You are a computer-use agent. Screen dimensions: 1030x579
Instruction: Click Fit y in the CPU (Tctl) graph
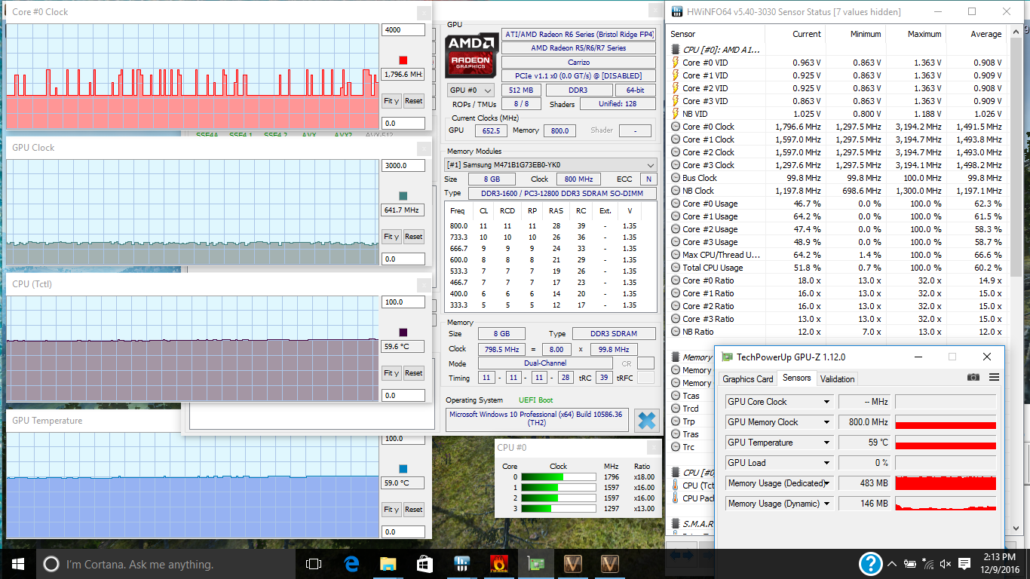[x=391, y=373]
